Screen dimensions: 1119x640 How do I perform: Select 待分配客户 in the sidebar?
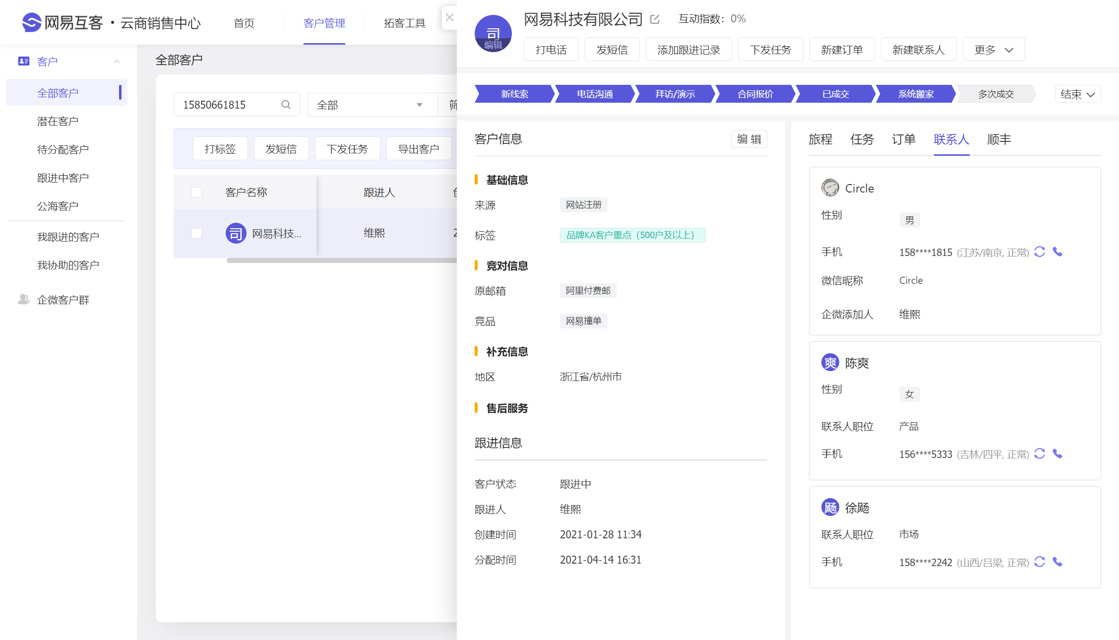pos(63,149)
